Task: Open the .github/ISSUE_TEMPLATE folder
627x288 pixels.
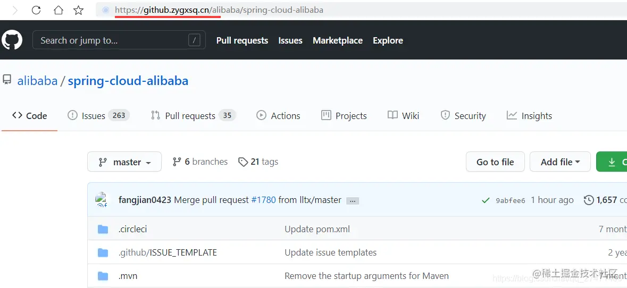Action: click(x=168, y=252)
